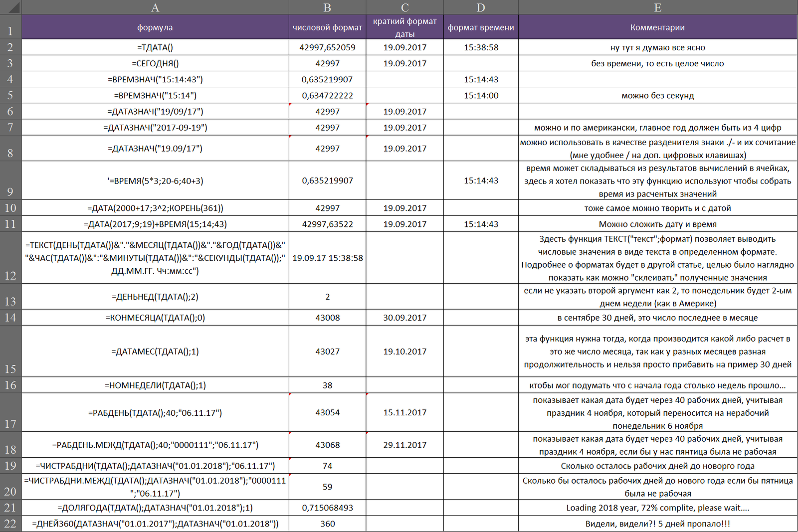The height and width of the screenshot is (532, 798).
Task: Select row 9 header
Action: coord(10,180)
